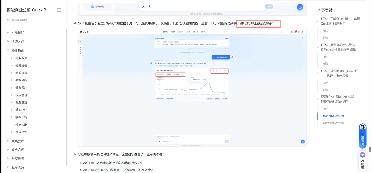Click the 智能商业分析 Quick BI sidebar title
This screenshot has width=372, height=173.
pyautogui.click(x=27, y=10)
